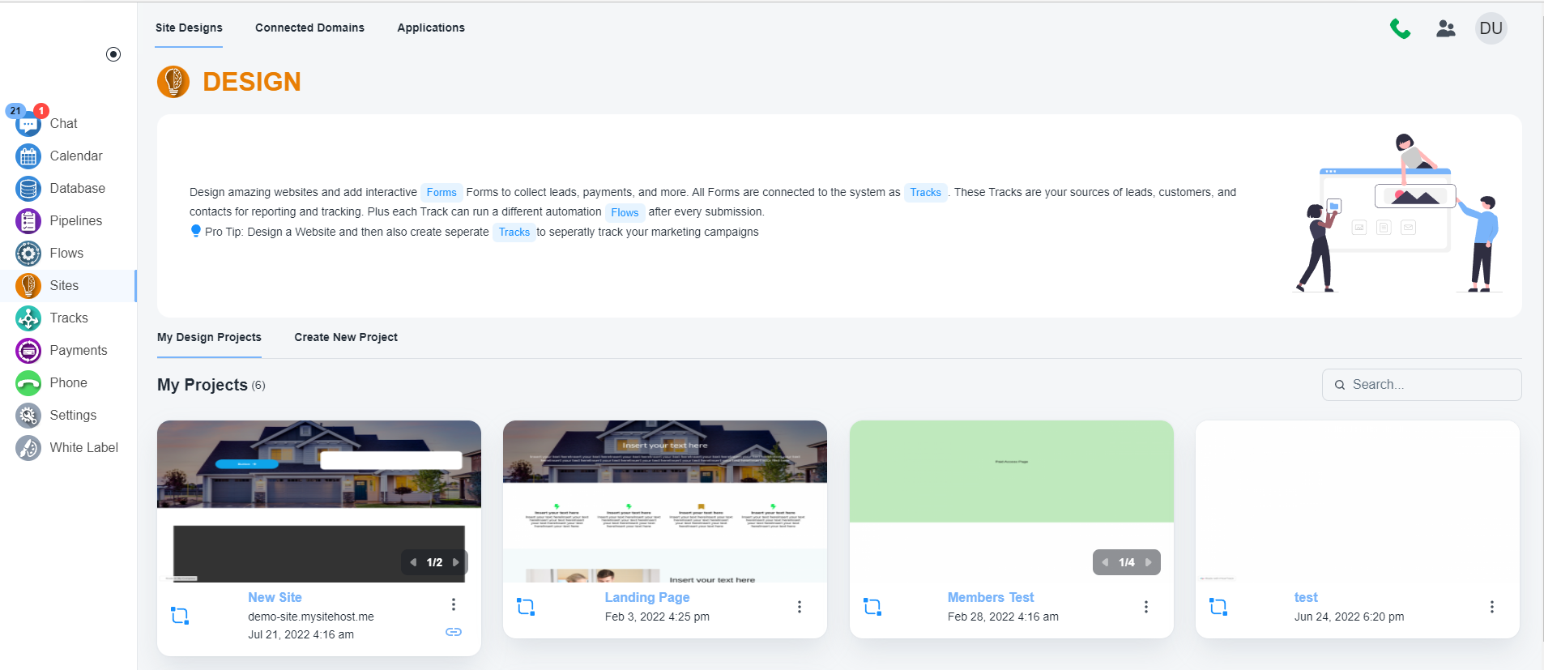Click the Chat badge showing 21
Viewport: 1544px width, 670px height.
[x=15, y=111]
